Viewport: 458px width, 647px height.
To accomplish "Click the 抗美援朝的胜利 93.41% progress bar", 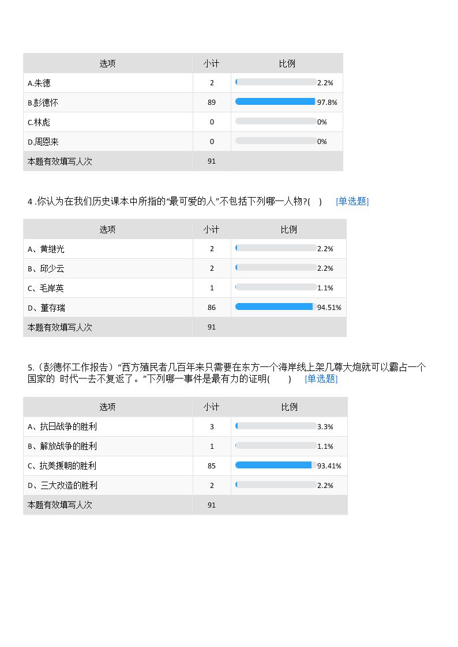I will coord(276,465).
